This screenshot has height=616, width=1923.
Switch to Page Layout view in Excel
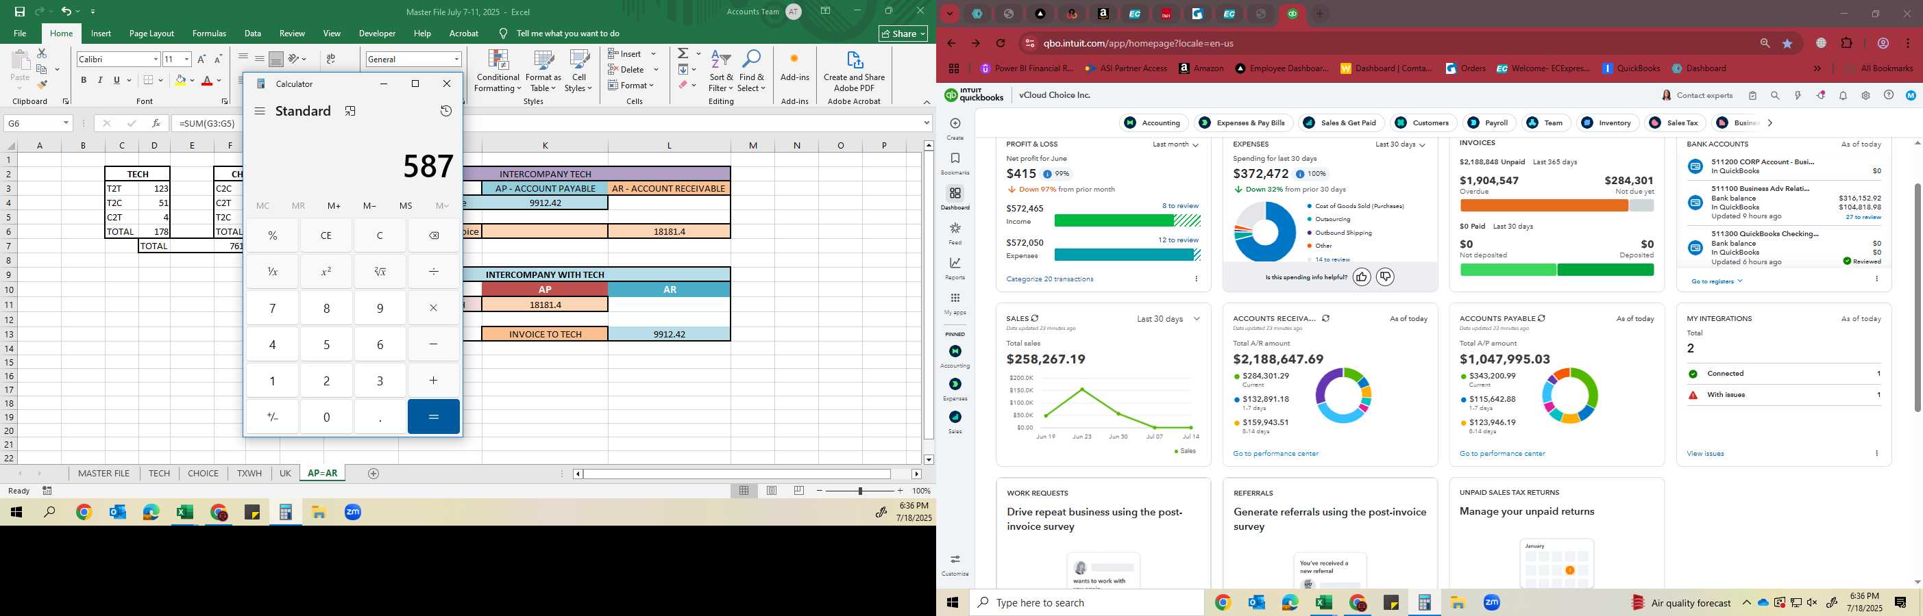772,491
